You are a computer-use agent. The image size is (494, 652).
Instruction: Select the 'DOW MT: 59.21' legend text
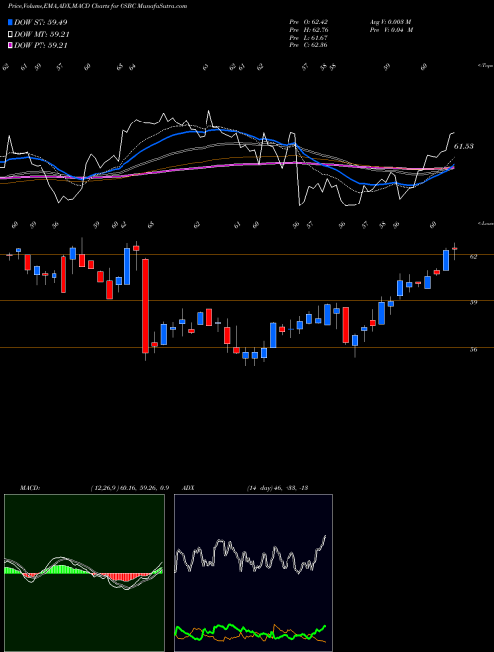pos(41,35)
